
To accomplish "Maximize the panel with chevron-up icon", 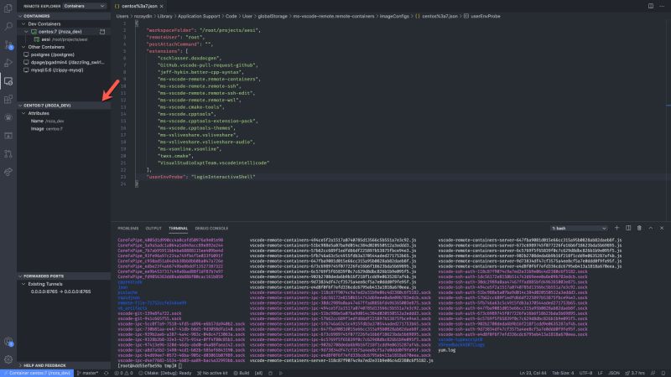I will (x=651, y=228).
